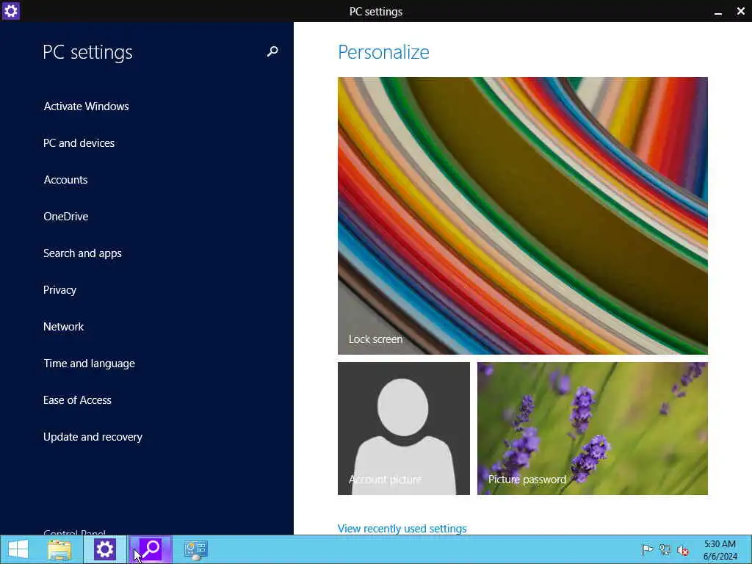Image resolution: width=752 pixels, height=564 pixels.
Task: Select OneDrive in the sidebar
Action: [65, 217]
